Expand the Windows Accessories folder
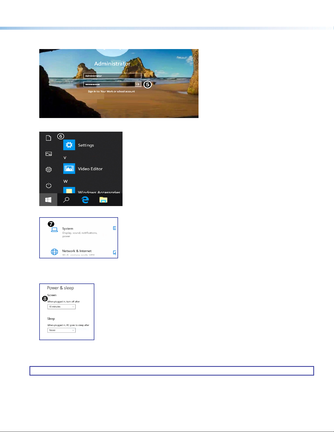The image size is (334, 432). point(99,192)
